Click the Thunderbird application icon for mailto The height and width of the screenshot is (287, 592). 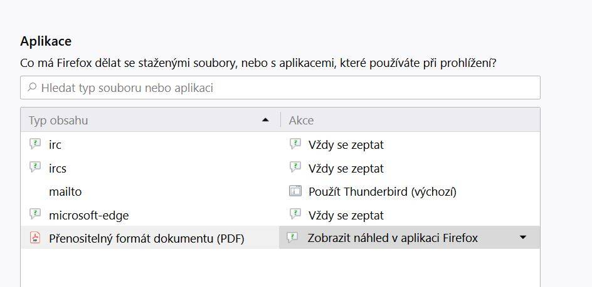pyautogui.click(x=295, y=191)
